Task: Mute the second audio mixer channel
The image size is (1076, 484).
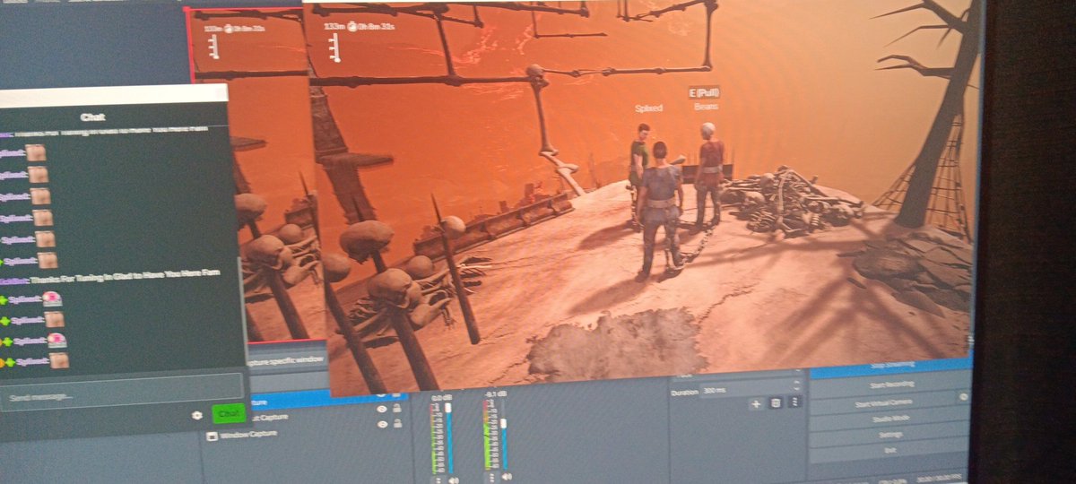Action: tap(508, 477)
